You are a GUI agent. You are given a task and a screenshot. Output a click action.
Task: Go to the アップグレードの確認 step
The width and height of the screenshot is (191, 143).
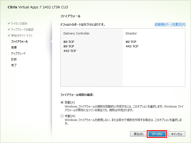pyautogui.click(x=22, y=29)
